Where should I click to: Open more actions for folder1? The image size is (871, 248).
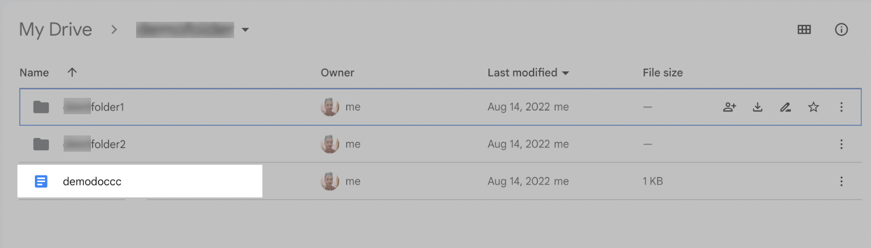[841, 107]
